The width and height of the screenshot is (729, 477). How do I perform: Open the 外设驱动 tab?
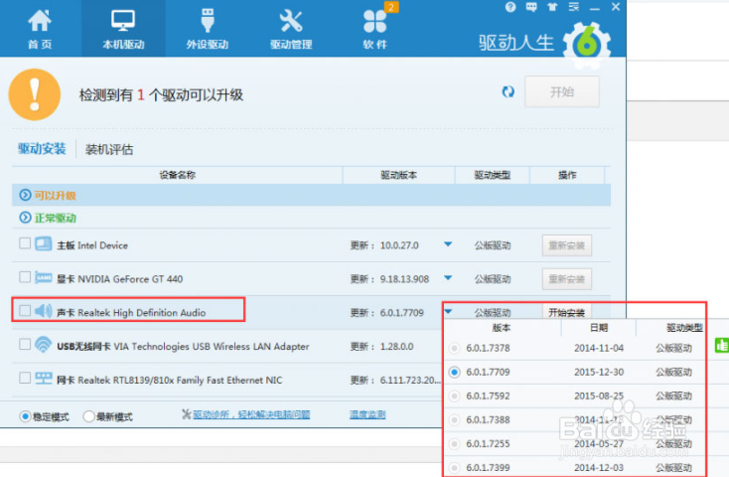(208, 29)
